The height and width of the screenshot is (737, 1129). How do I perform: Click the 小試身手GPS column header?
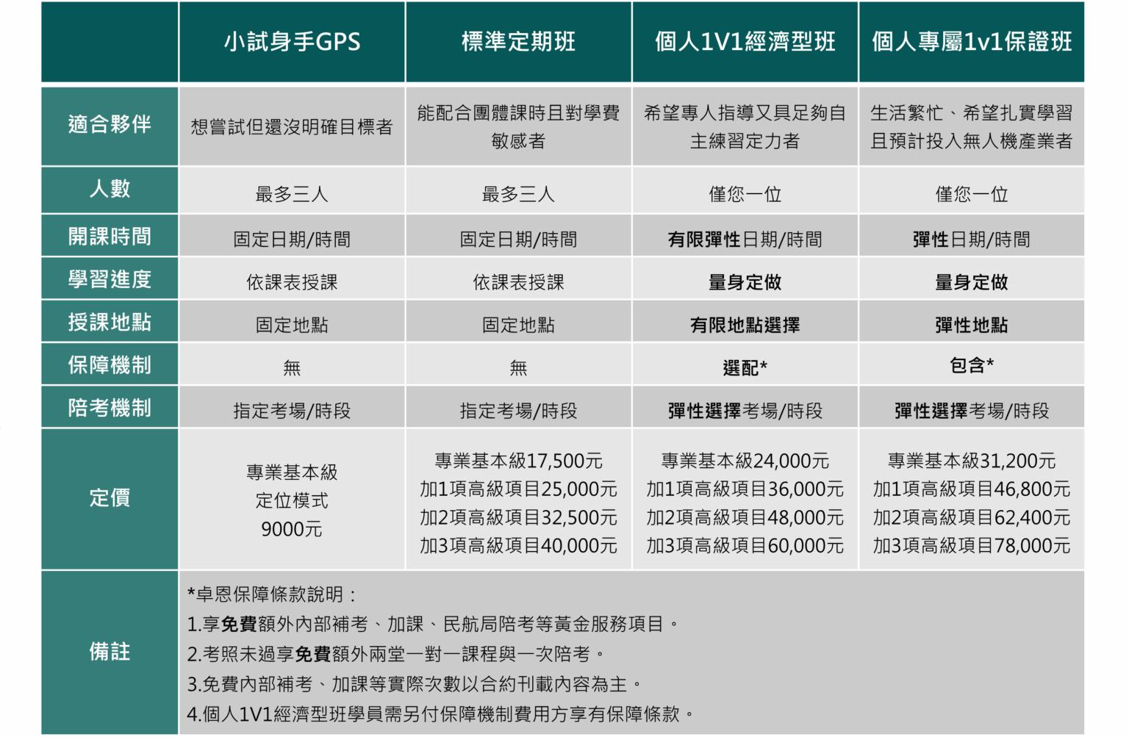tap(292, 42)
